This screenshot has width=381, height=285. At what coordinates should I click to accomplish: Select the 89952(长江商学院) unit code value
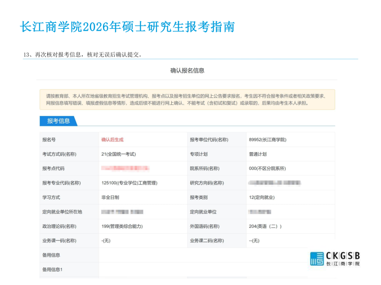pyautogui.click(x=267, y=140)
